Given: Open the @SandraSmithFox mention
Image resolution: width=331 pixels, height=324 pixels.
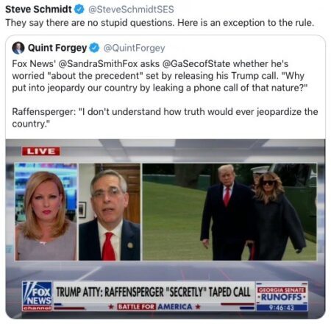Looking at the screenshot, I should point(98,64).
